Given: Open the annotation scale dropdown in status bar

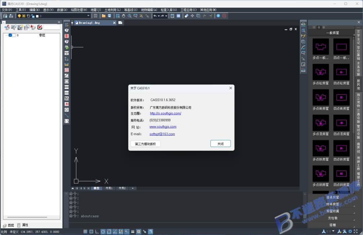Looking at the screenshot, I should (333, 231).
